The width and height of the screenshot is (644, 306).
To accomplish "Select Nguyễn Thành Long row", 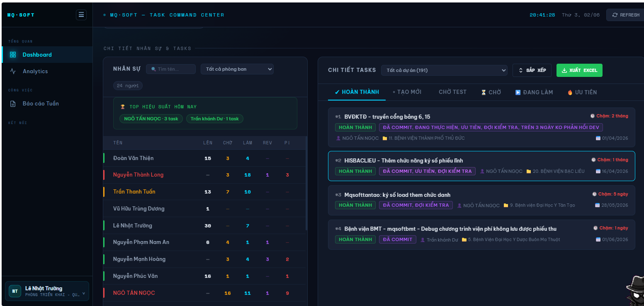I will pyautogui.click(x=204, y=175).
